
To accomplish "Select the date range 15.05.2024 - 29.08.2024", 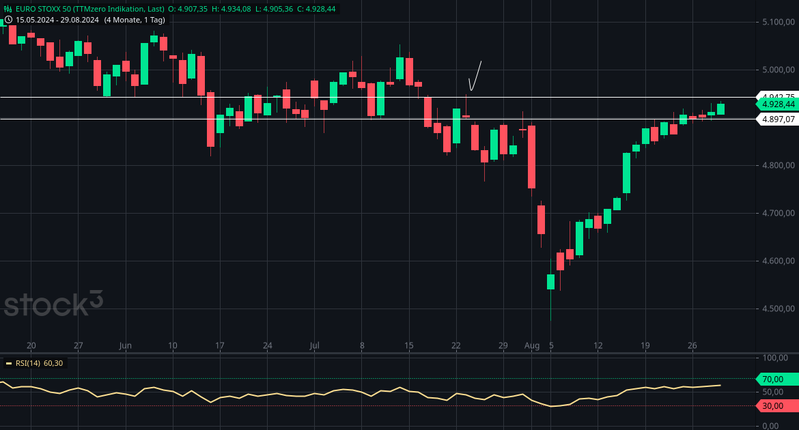I will click(x=57, y=20).
